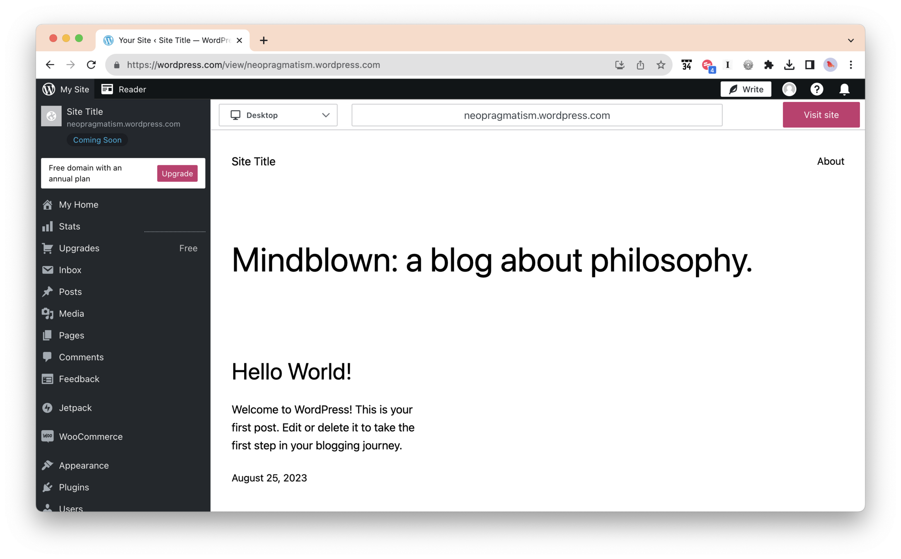Open the About link in preview

[x=830, y=161]
